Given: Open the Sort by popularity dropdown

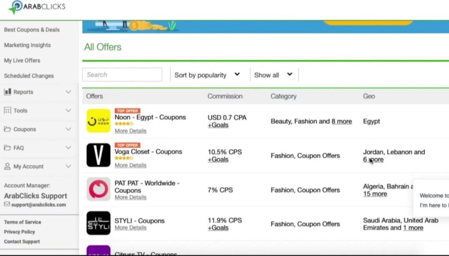Looking at the screenshot, I should click(x=207, y=75).
